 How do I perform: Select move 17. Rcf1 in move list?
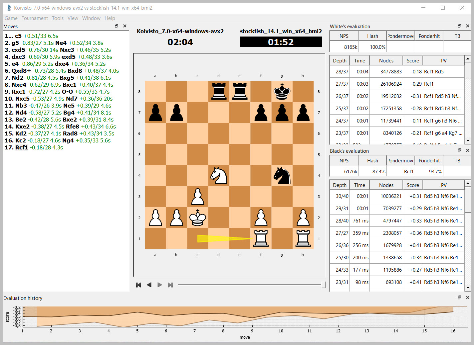coord(16,147)
